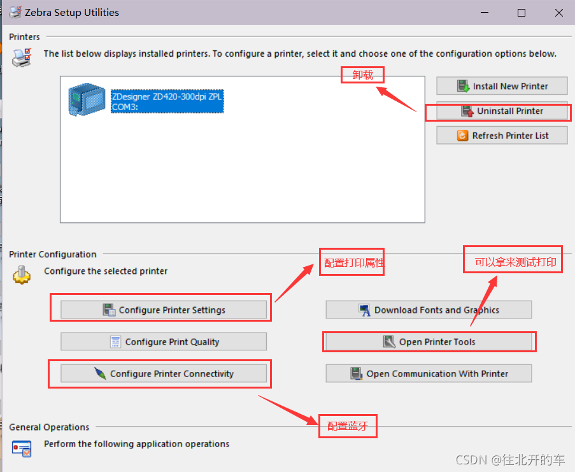Click the 'Printers' section heading
The image size is (575, 472).
click(24, 37)
